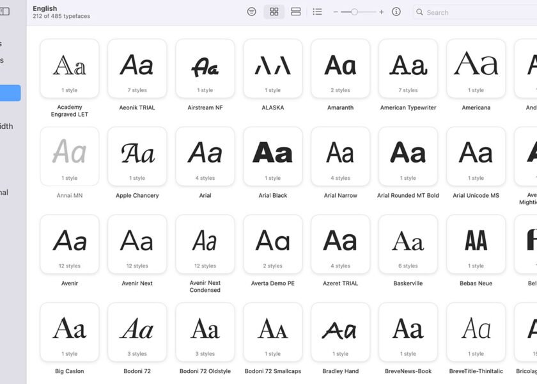Pick the Arial Black font tile
The width and height of the screenshot is (537, 384).
[273, 156]
